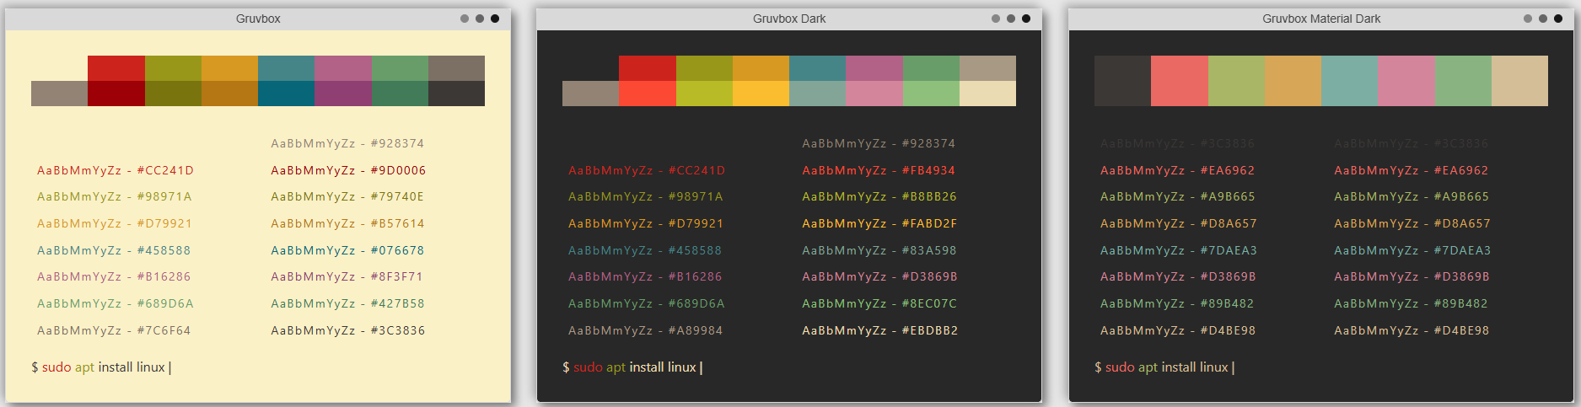1581x407 pixels.
Task: Pick the olive green #98971A swatch in Gruvbox light
Action: pyautogui.click(x=173, y=68)
